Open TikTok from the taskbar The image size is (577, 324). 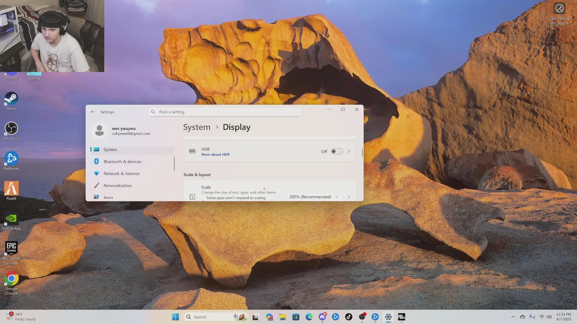coord(348,317)
